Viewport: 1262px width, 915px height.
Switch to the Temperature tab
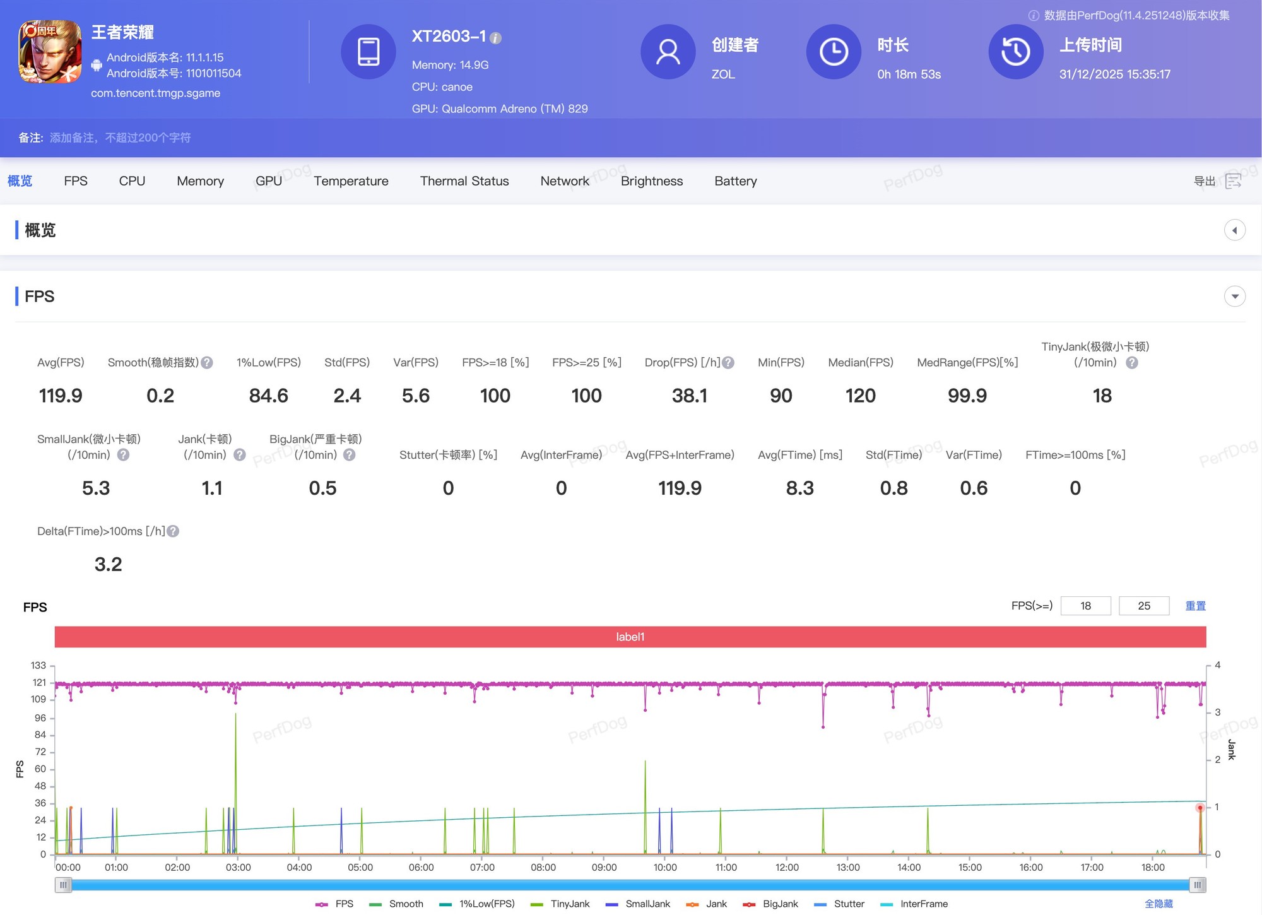pos(351,181)
